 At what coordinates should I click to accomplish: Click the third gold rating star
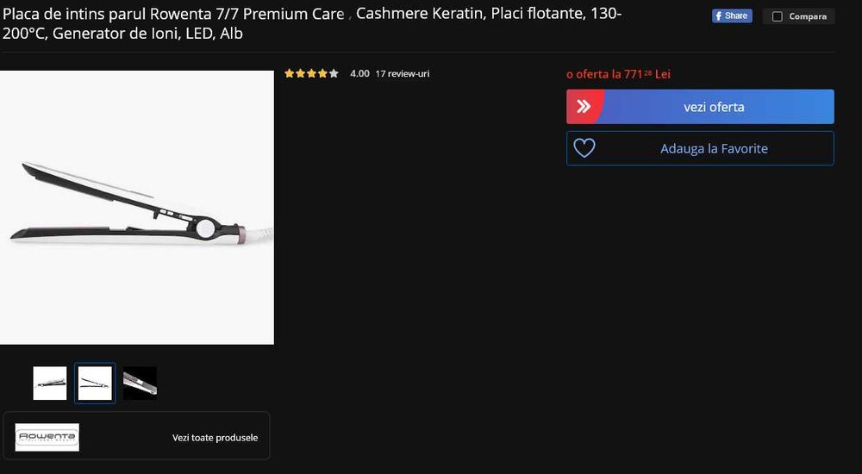tap(312, 73)
